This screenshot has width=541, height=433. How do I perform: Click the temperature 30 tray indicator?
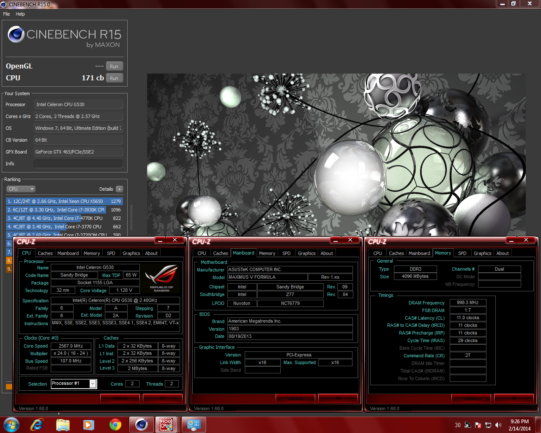458,425
